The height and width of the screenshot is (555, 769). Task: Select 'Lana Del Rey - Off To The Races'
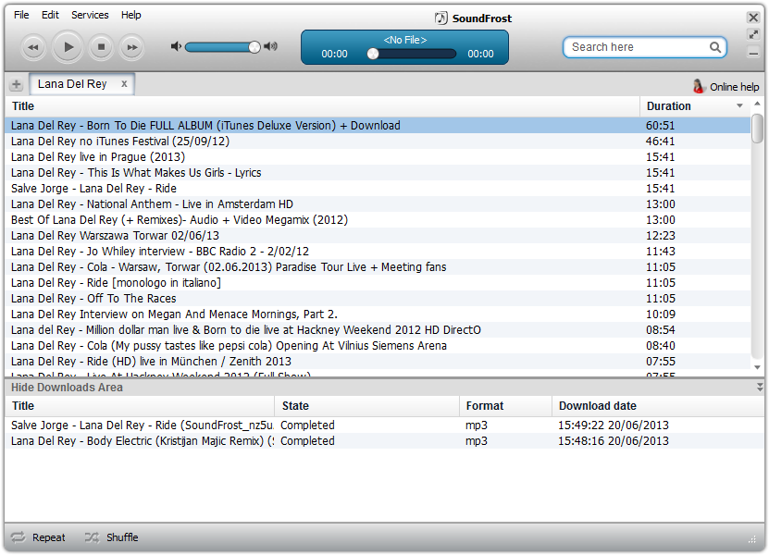coord(378,298)
